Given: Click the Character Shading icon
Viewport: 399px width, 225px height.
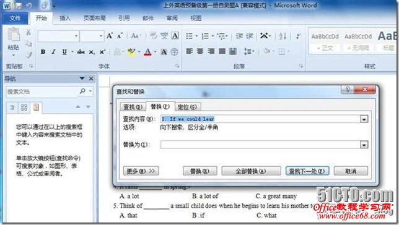Looking at the screenshot, I should click(x=164, y=52).
